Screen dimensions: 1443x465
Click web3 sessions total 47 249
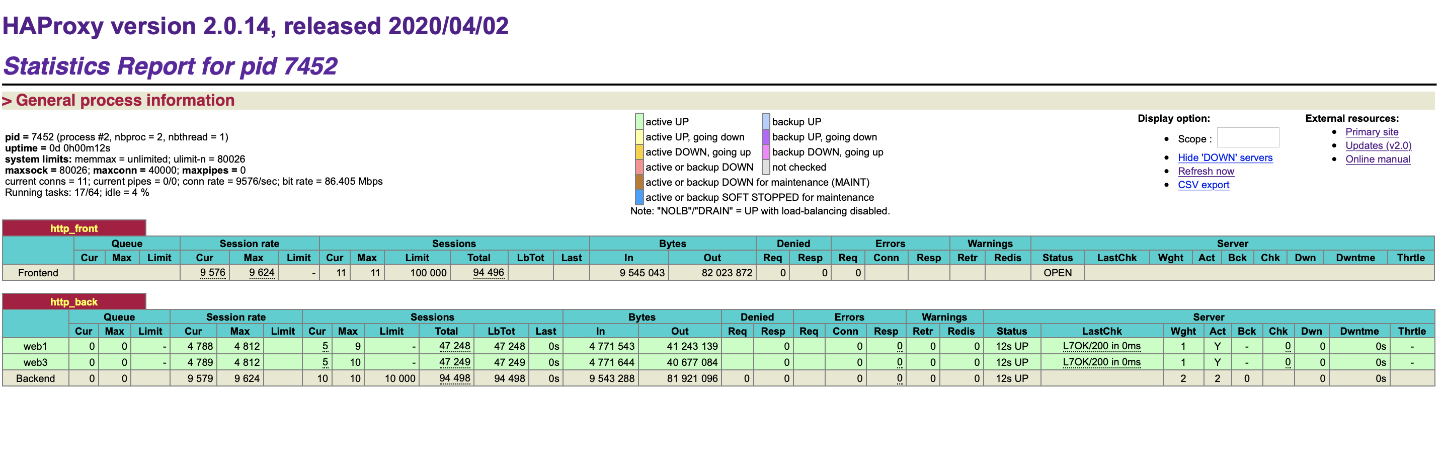pyautogui.click(x=454, y=362)
